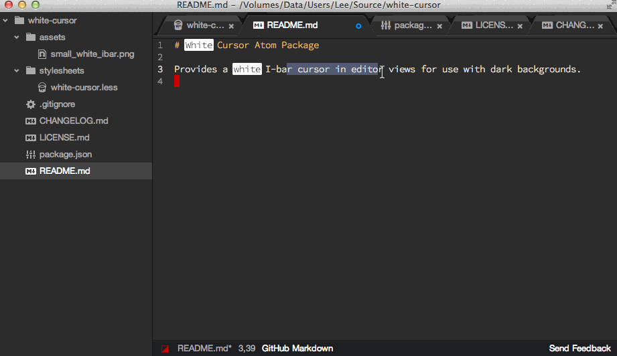
Task: Select the stylesheets folder label
Action: [x=62, y=71]
